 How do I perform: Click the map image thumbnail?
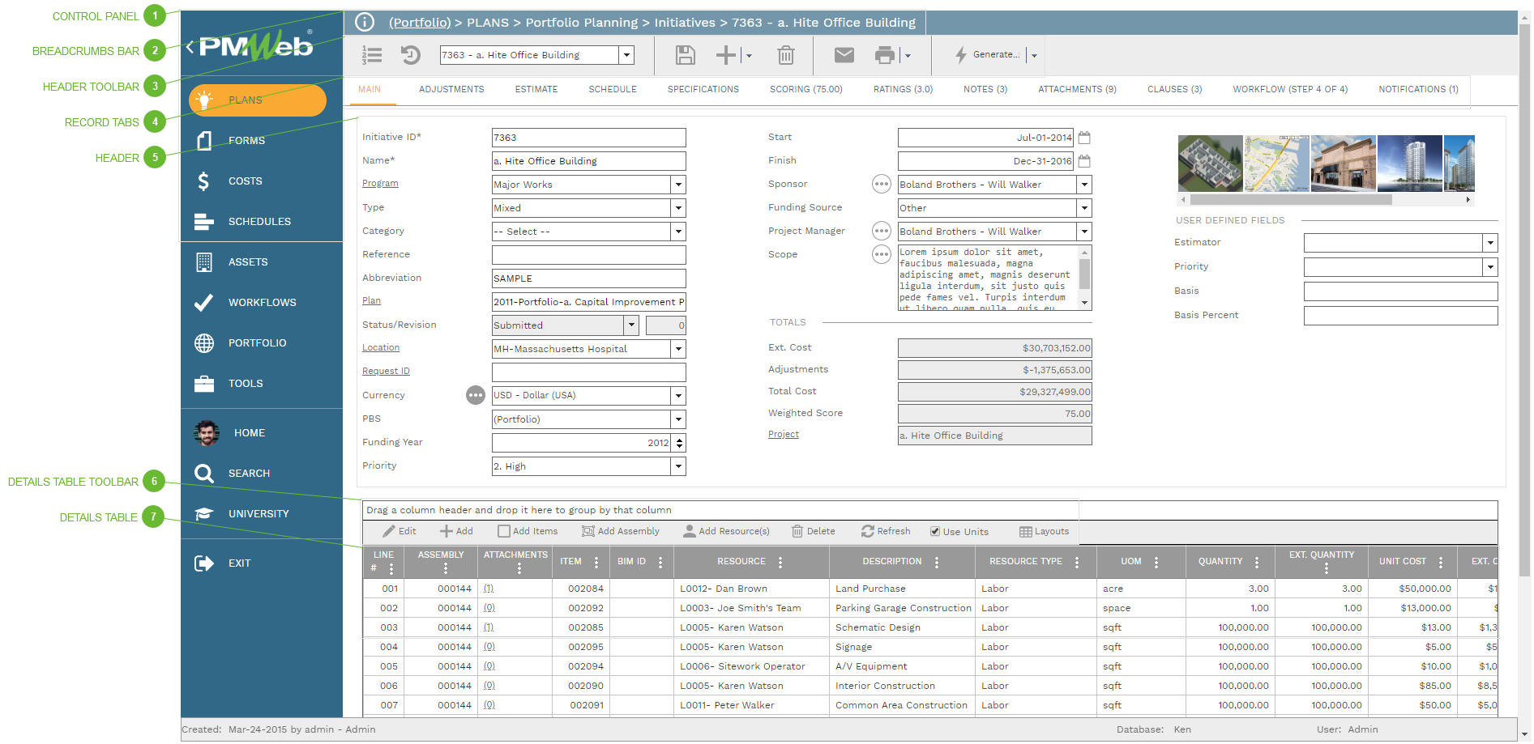[1276, 164]
